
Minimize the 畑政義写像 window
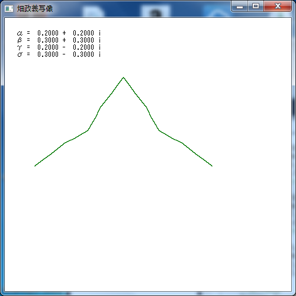point(240,7)
